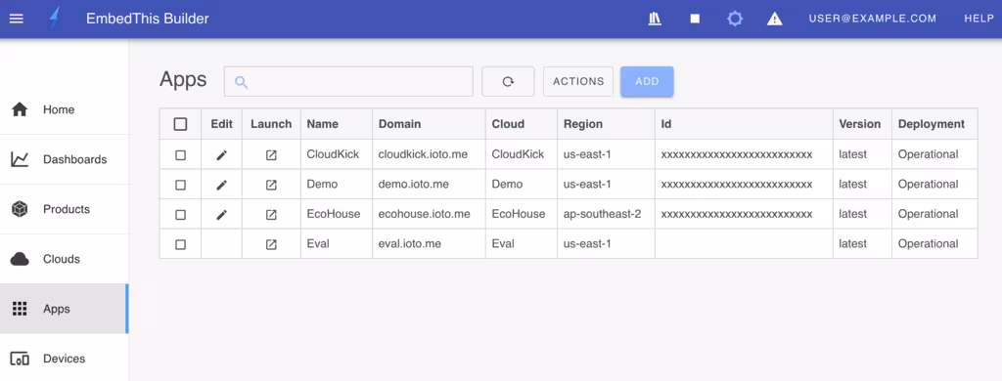The height and width of the screenshot is (381, 1002).
Task: Open Devices in the sidebar
Action: [64, 358]
